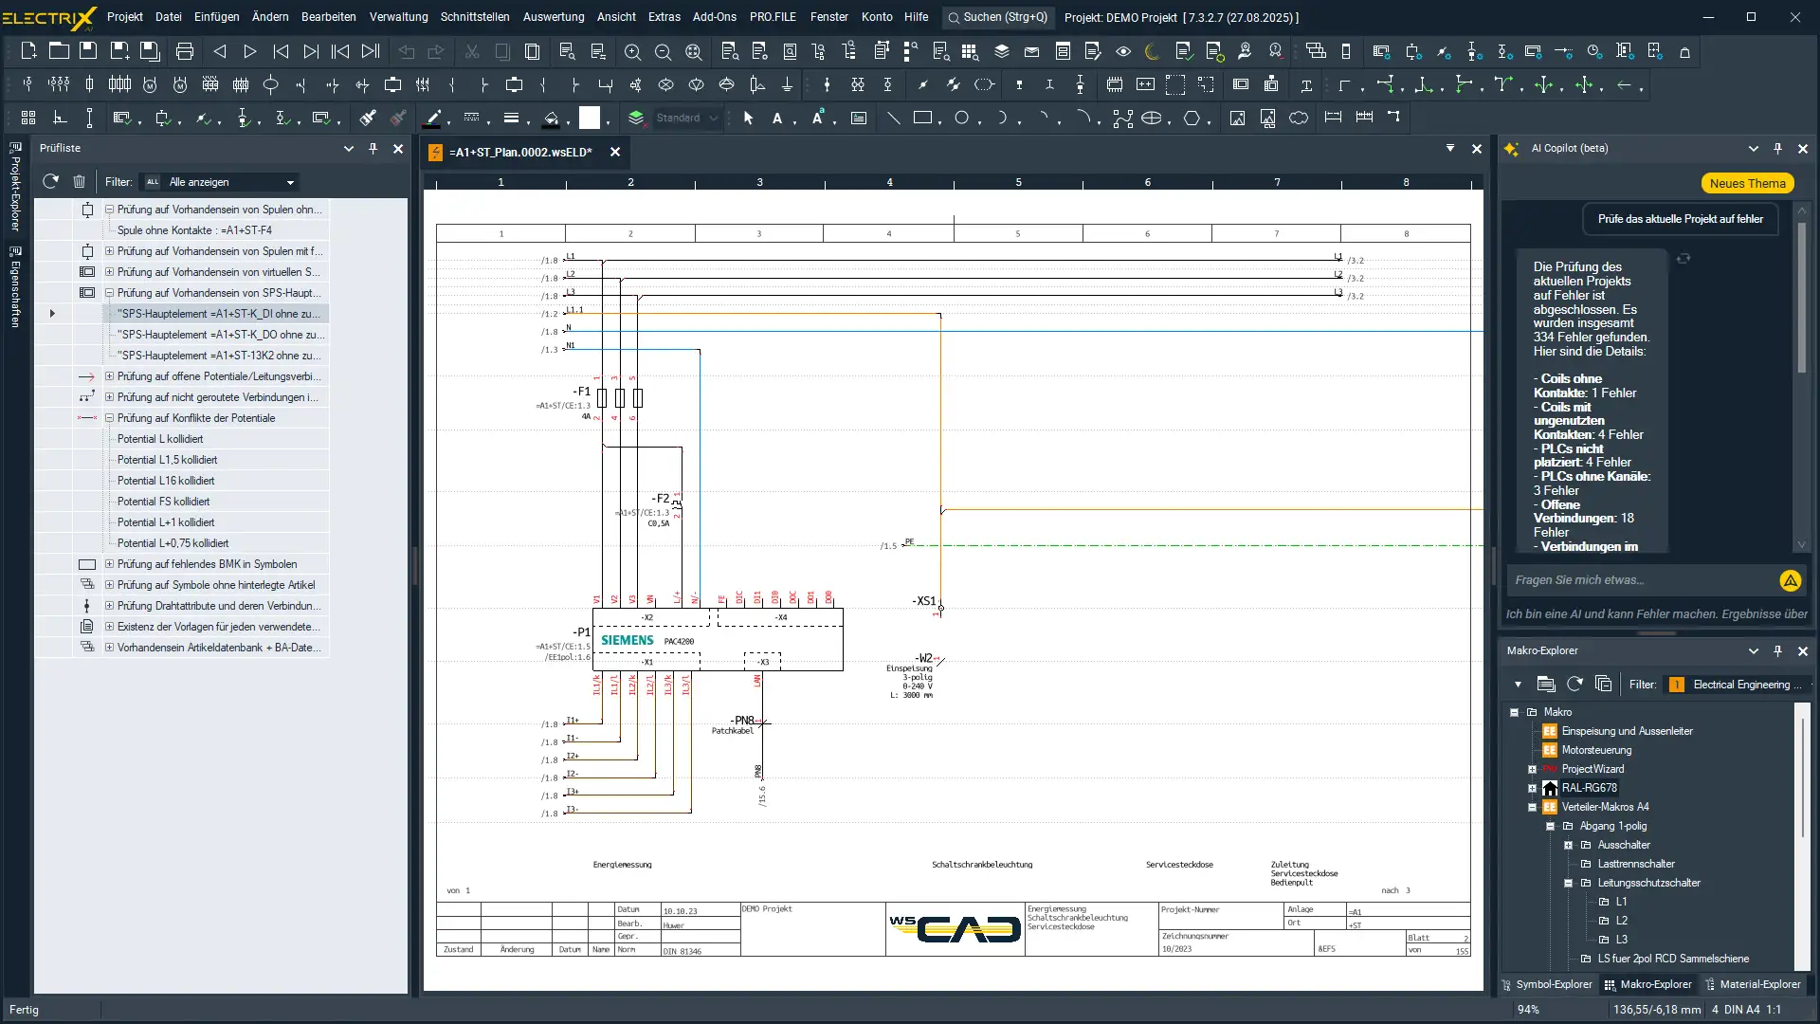Open the Schnittstellen menu
This screenshot has width=1820, height=1024.
tap(474, 17)
